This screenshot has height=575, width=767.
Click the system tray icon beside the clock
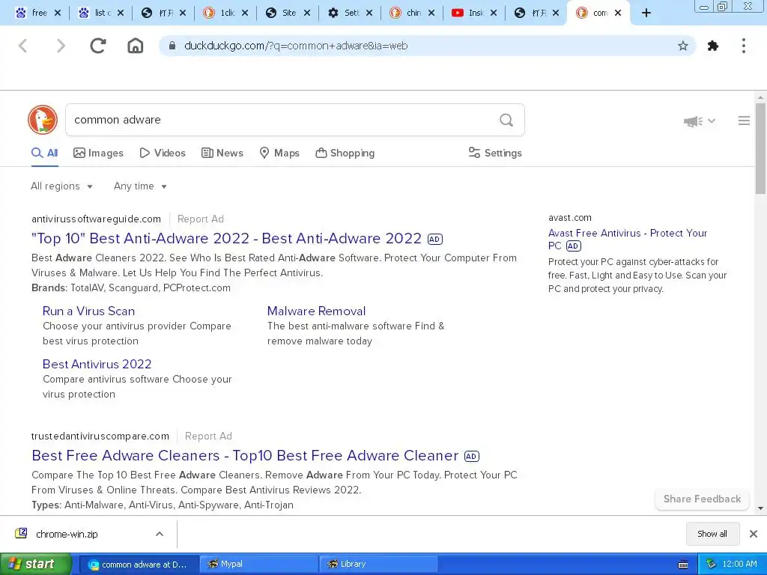click(711, 564)
